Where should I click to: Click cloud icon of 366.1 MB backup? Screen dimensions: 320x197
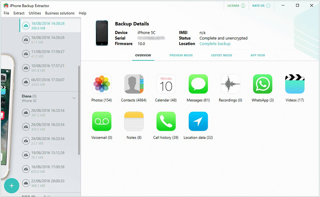[26, 183]
